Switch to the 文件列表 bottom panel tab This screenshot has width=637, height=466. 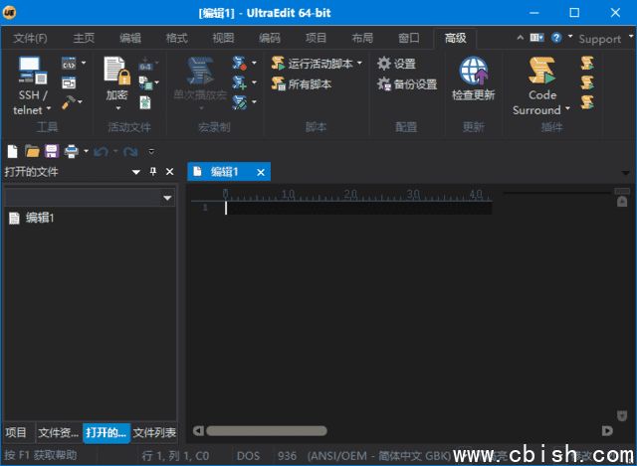click(155, 432)
